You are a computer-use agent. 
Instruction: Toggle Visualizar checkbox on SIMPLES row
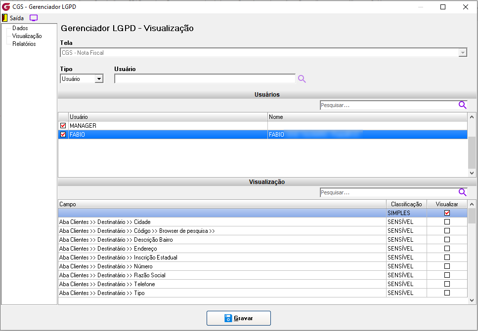coord(447,213)
